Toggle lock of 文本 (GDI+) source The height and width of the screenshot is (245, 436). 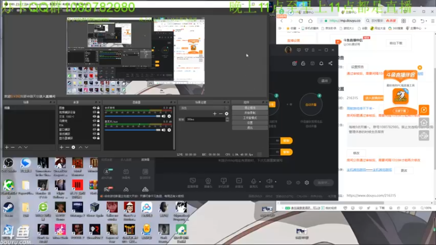click(98, 117)
